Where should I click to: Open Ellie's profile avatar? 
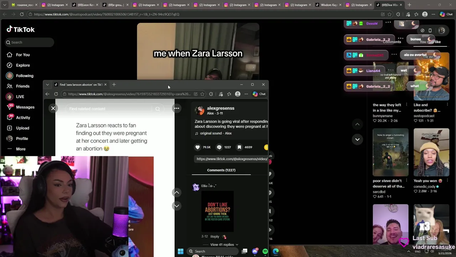[196, 187]
